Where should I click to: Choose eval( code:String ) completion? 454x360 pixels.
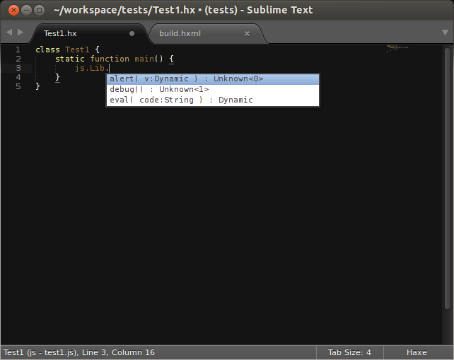point(213,100)
